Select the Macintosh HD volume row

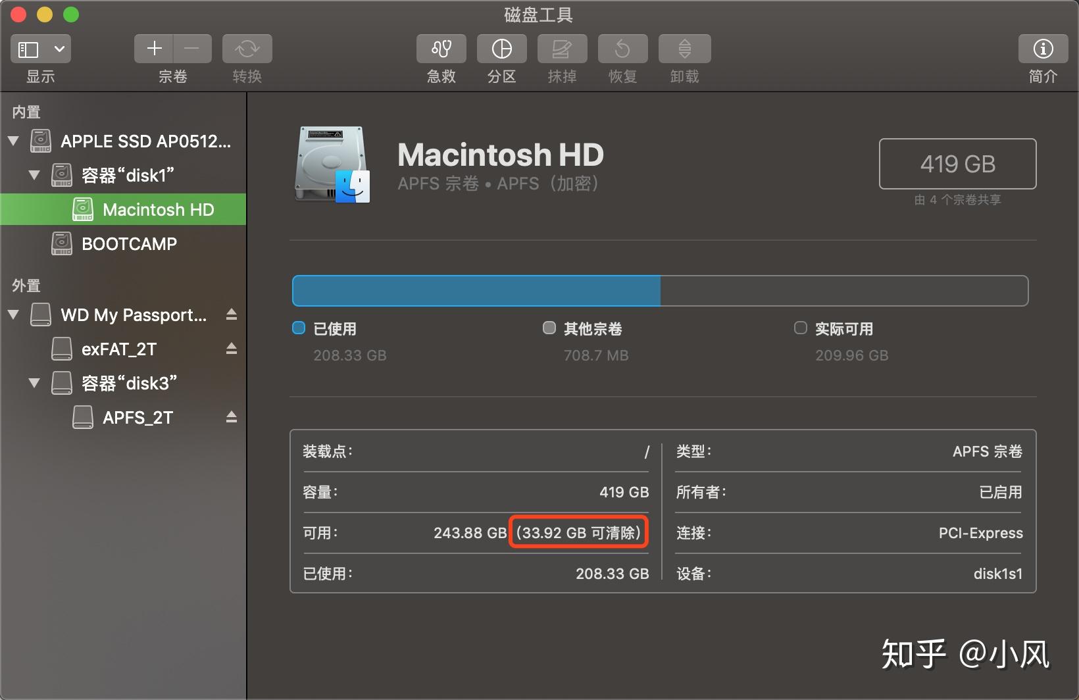[124, 209]
